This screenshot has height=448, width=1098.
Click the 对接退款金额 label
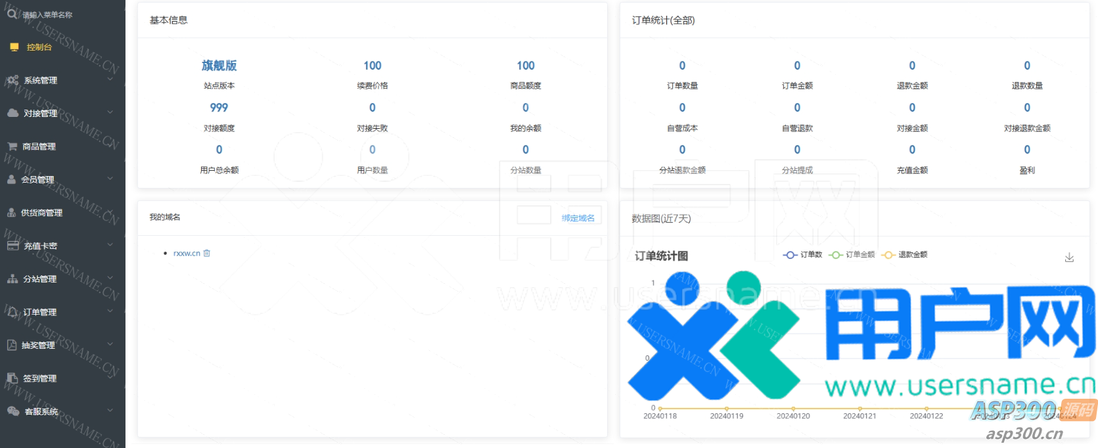tap(1027, 128)
